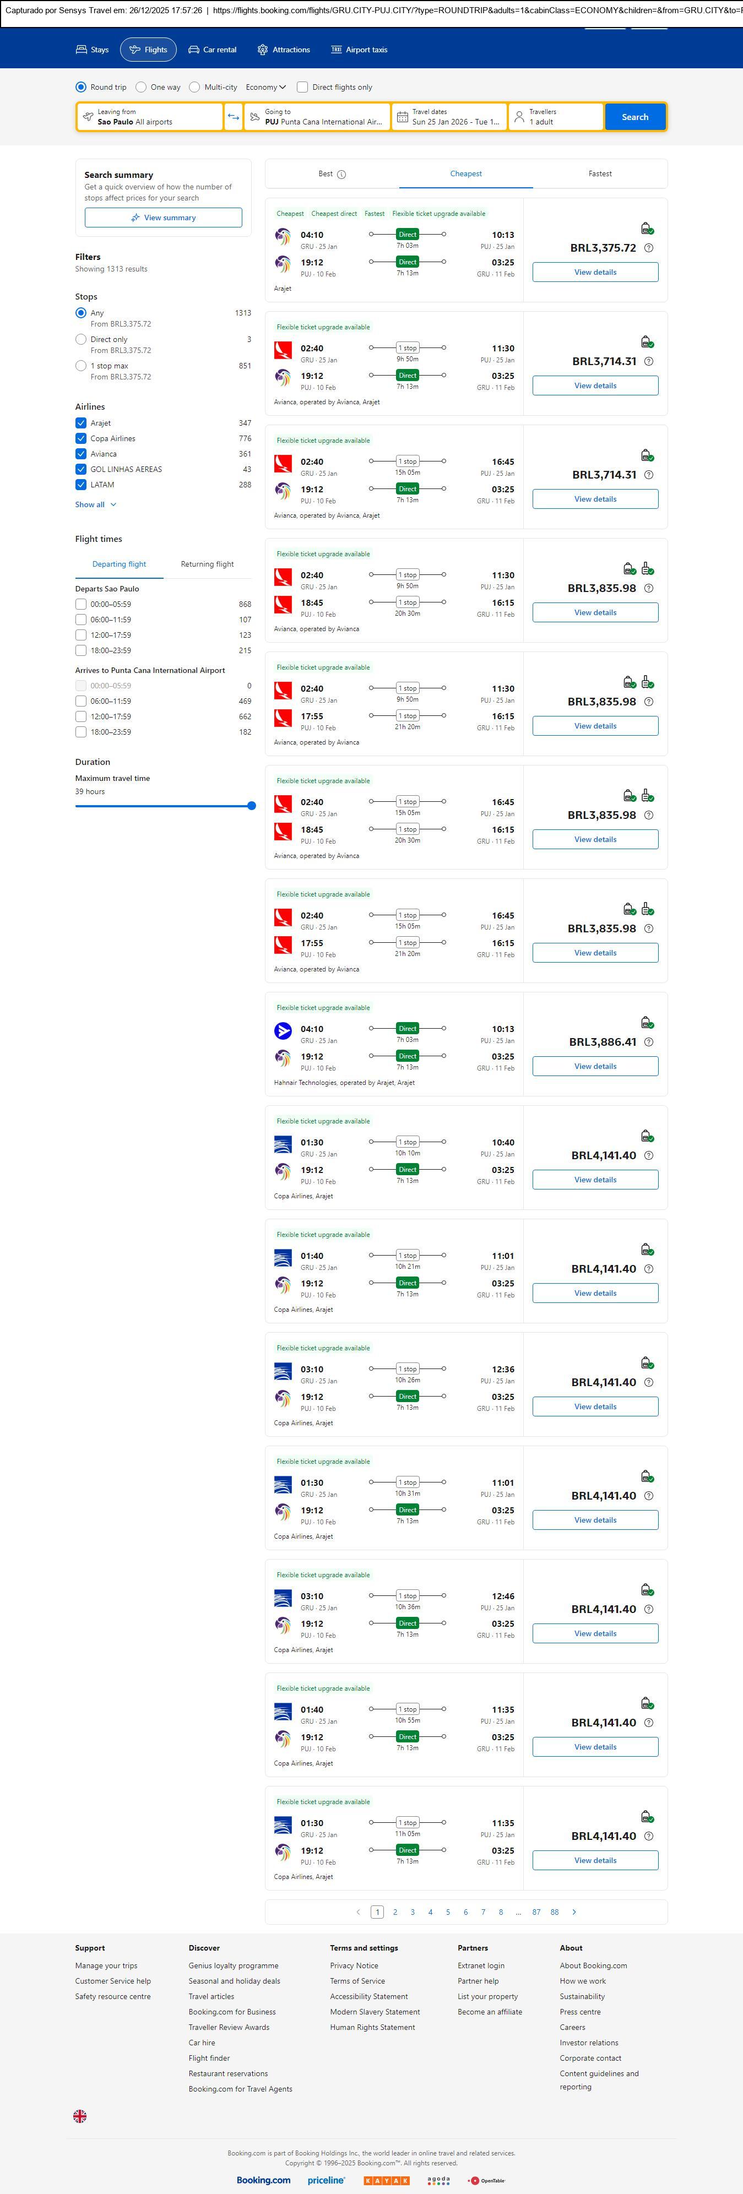Select the Direct only stops option

tap(81, 339)
